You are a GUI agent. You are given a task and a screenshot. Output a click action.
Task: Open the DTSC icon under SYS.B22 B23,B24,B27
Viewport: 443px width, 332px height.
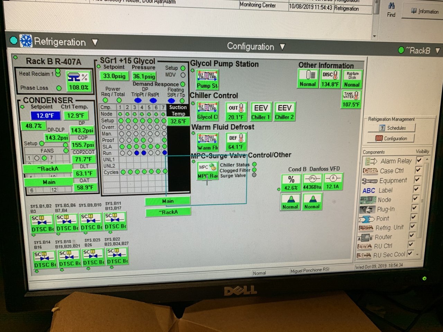(117, 256)
